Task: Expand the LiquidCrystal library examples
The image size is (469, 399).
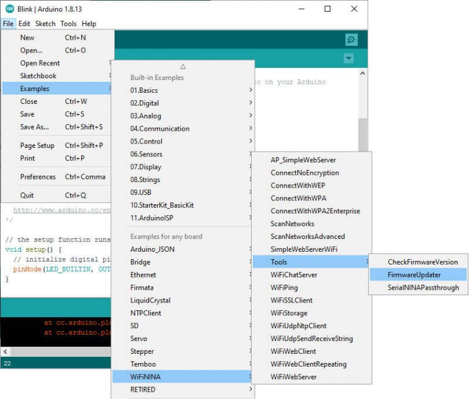Action: pyautogui.click(x=183, y=300)
